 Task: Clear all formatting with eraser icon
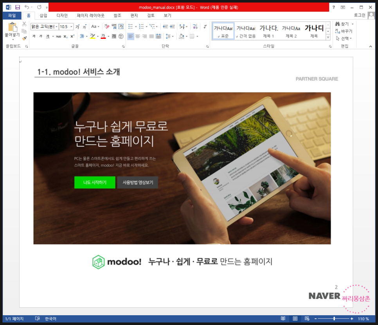(x=107, y=27)
